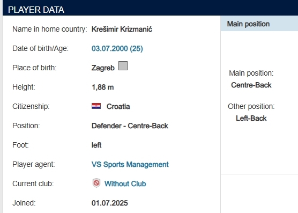Click the PLAYER DATA header
The height and width of the screenshot is (213, 298).
point(36,10)
